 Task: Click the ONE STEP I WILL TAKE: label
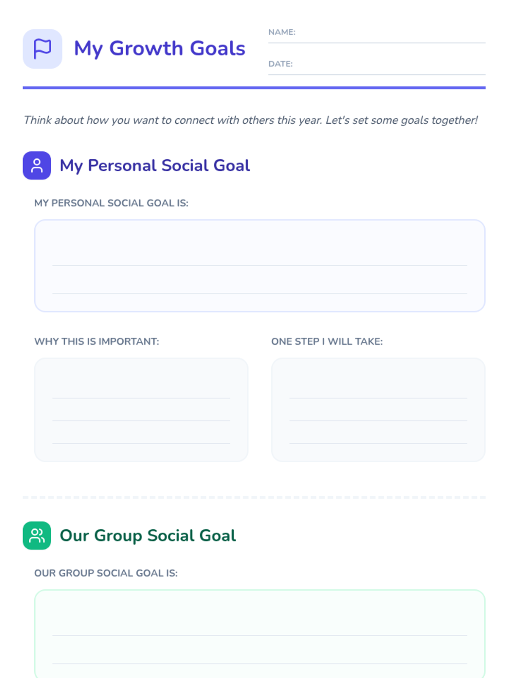[327, 342]
